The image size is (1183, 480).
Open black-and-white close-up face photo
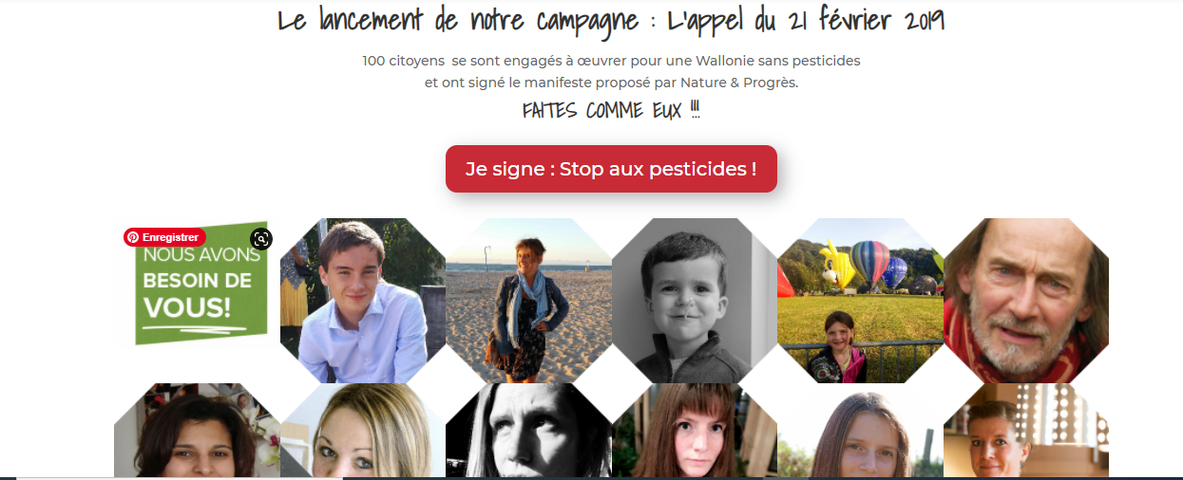click(x=528, y=430)
